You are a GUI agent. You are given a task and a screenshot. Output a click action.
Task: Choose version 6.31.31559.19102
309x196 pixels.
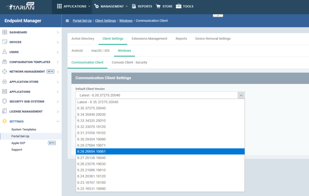(x=160, y=133)
